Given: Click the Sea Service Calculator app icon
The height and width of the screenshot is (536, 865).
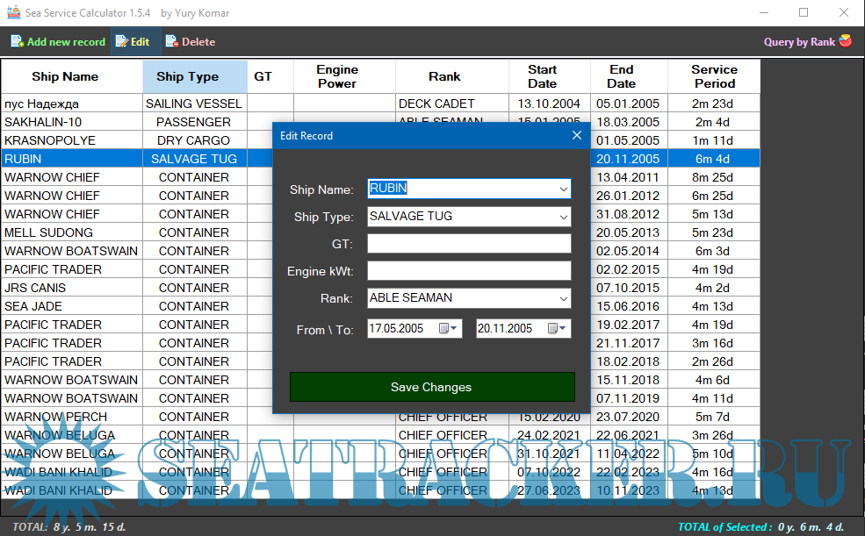Looking at the screenshot, I should [12, 12].
